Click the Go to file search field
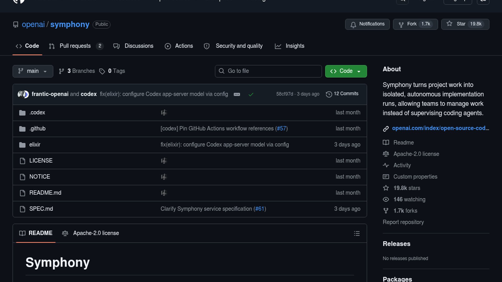The height and width of the screenshot is (282, 502). 268,71
